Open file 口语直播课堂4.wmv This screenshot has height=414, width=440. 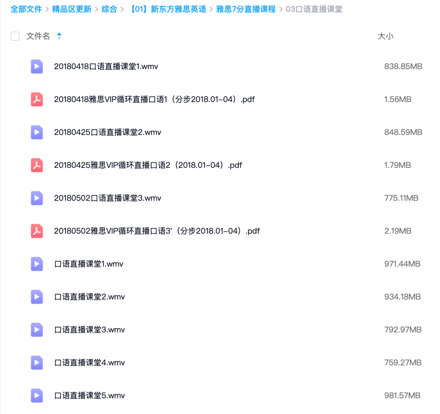[89, 362]
